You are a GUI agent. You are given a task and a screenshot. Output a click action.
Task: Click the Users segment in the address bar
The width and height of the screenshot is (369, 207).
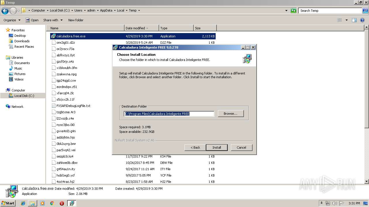(x=78, y=10)
